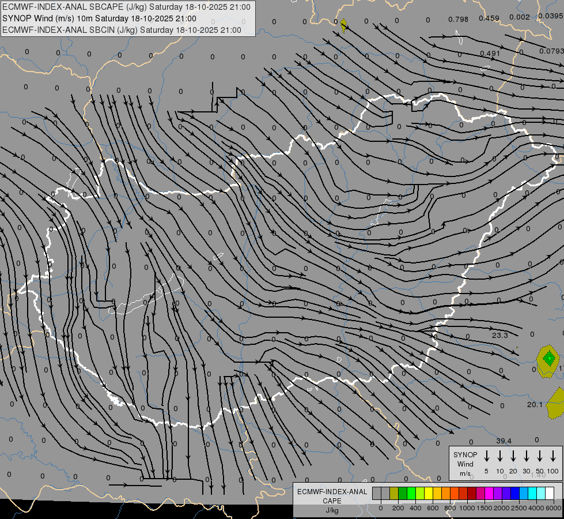Click the 200 tick label on the CAPE scale
This screenshot has height=519, width=564.
tap(398, 508)
